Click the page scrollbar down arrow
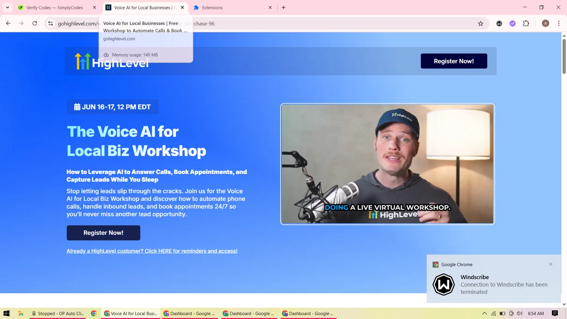This screenshot has height=319, width=567. pyautogui.click(x=564, y=304)
